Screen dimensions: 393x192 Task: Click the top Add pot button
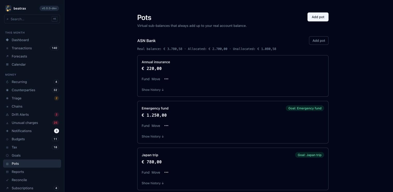pos(318,17)
